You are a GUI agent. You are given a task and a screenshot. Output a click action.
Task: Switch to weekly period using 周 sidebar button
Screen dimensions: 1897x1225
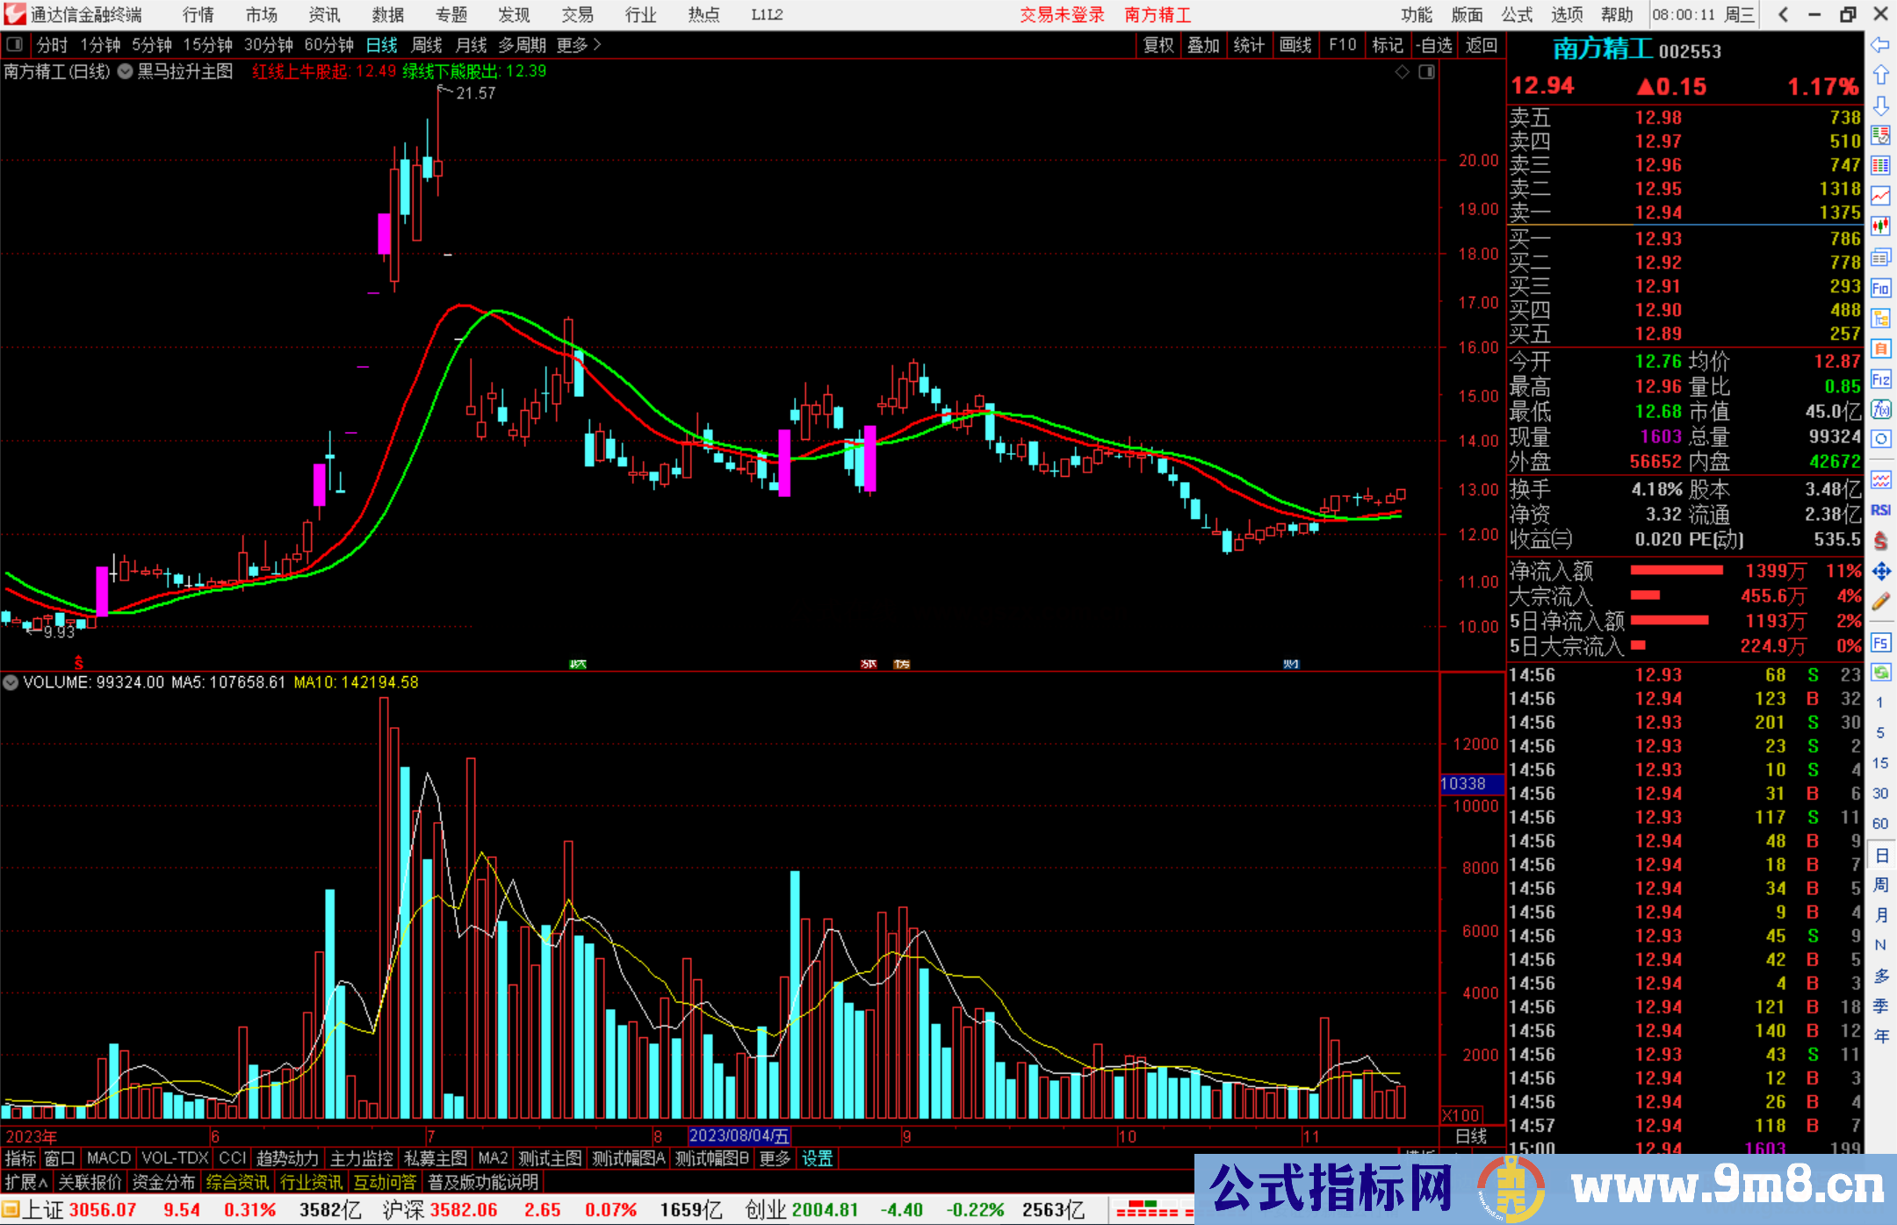pyautogui.click(x=1880, y=885)
